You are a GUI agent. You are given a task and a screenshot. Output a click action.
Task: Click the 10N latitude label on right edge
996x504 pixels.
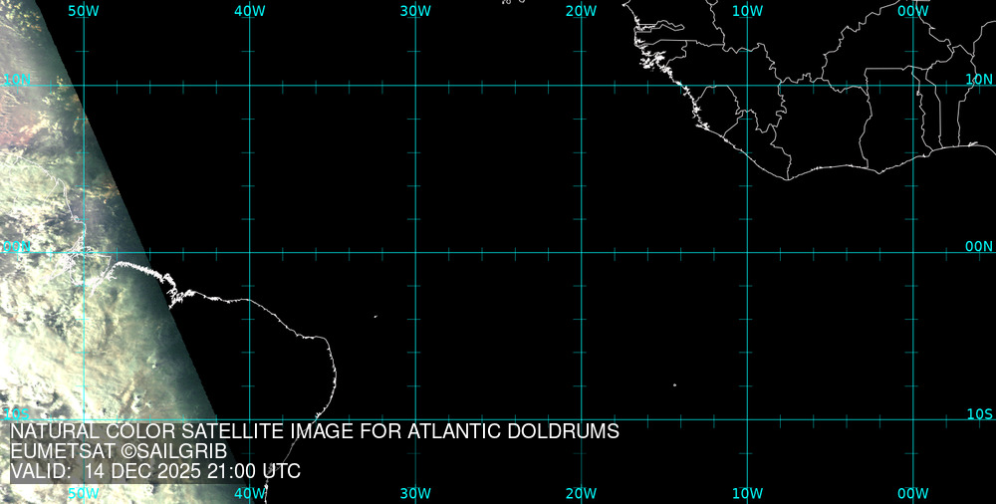(980, 79)
